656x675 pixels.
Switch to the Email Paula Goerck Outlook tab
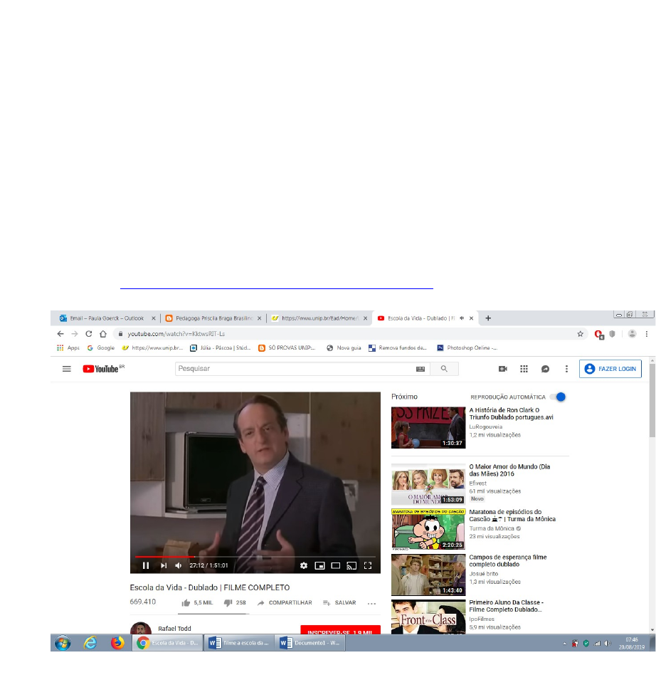coord(106,318)
